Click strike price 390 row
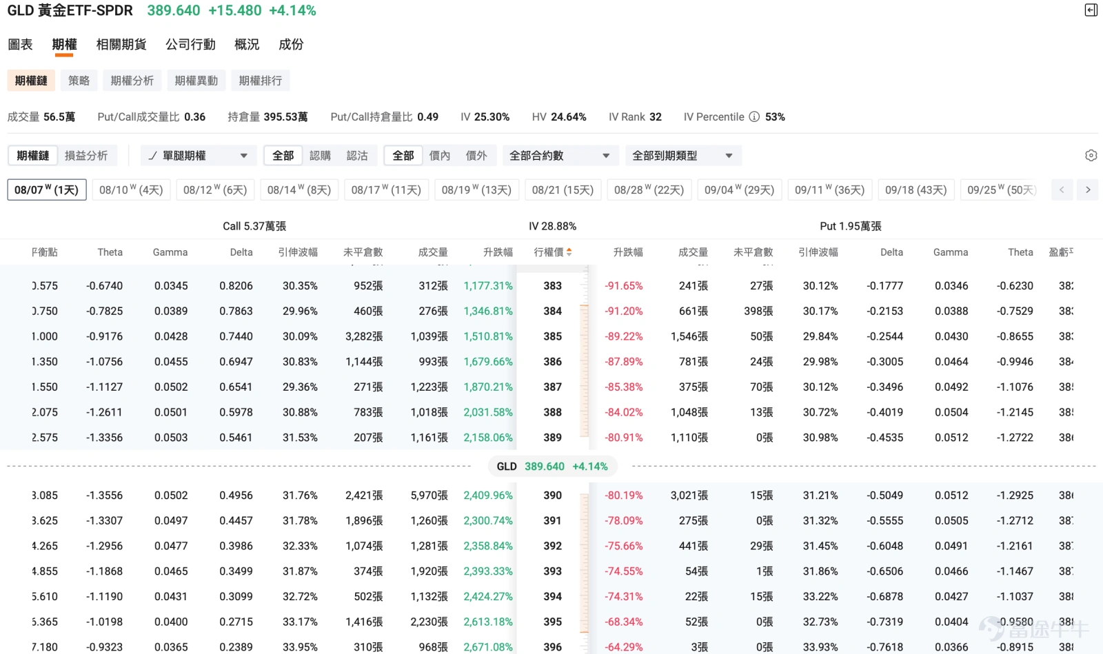The width and height of the screenshot is (1103, 654). click(x=552, y=495)
